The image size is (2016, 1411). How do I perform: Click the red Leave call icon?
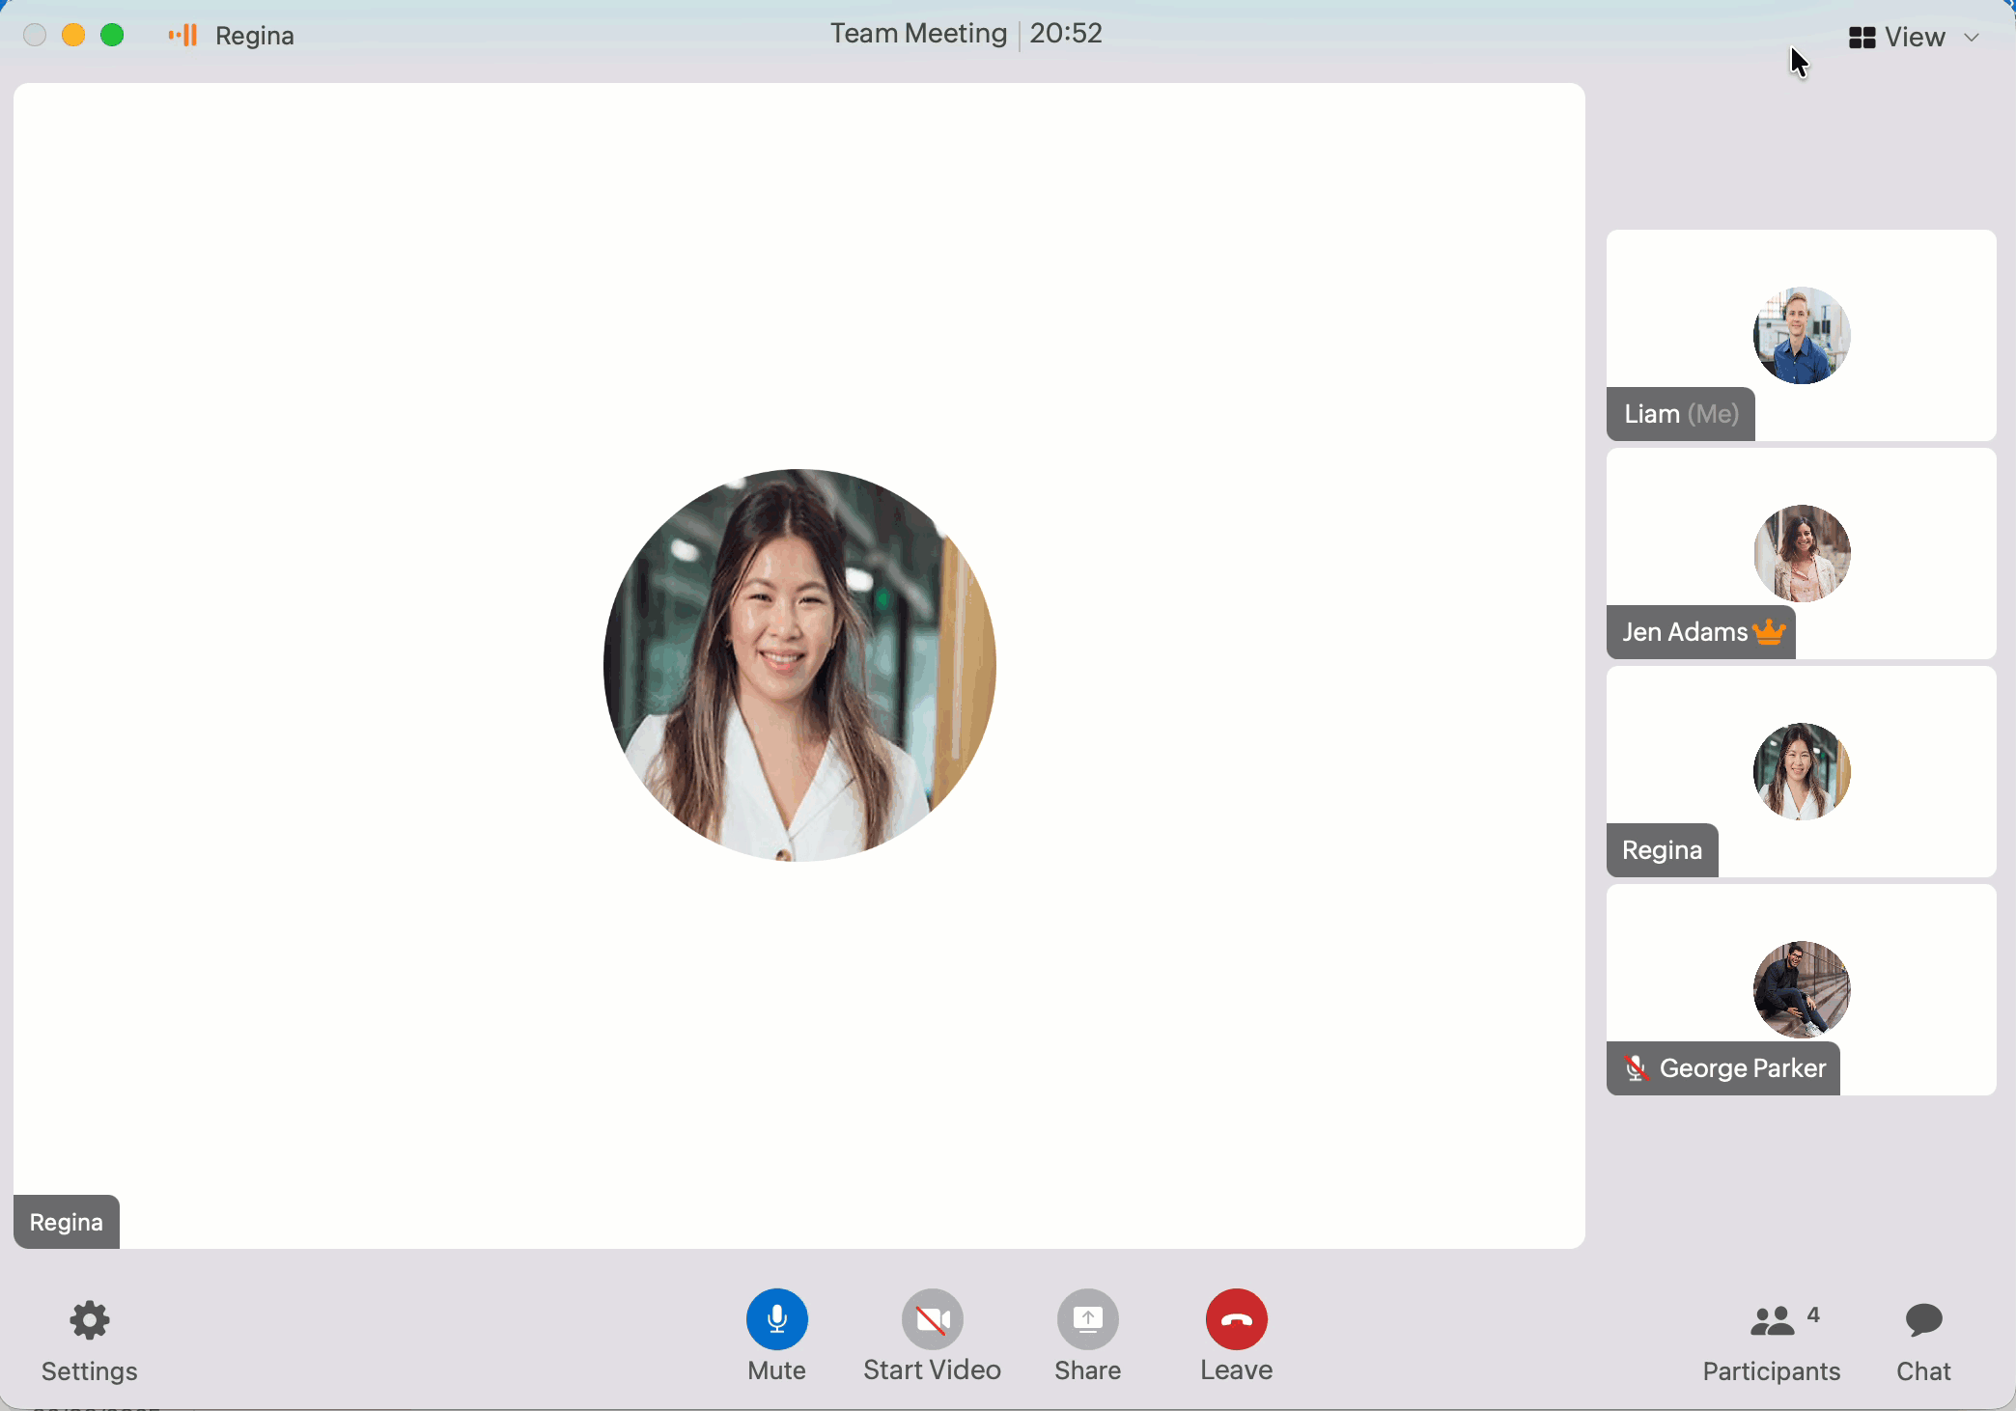pyautogui.click(x=1236, y=1319)
